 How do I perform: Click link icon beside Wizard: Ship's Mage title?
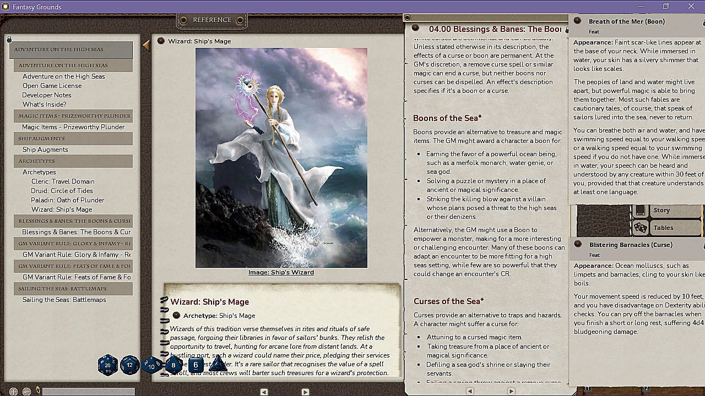161,41
